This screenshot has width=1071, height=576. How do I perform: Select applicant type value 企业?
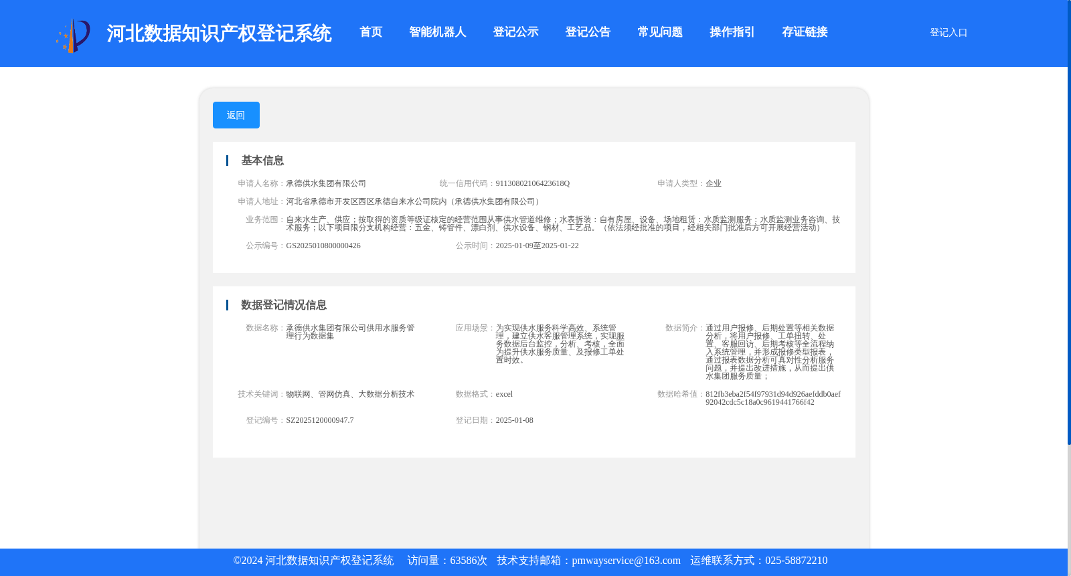point(714,183)
